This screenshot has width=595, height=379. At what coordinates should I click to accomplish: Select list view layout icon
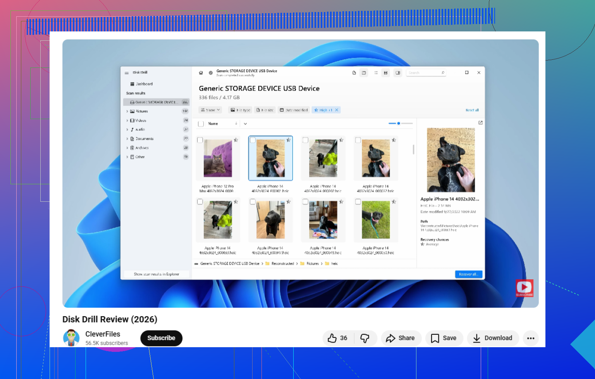pos(376,73)
